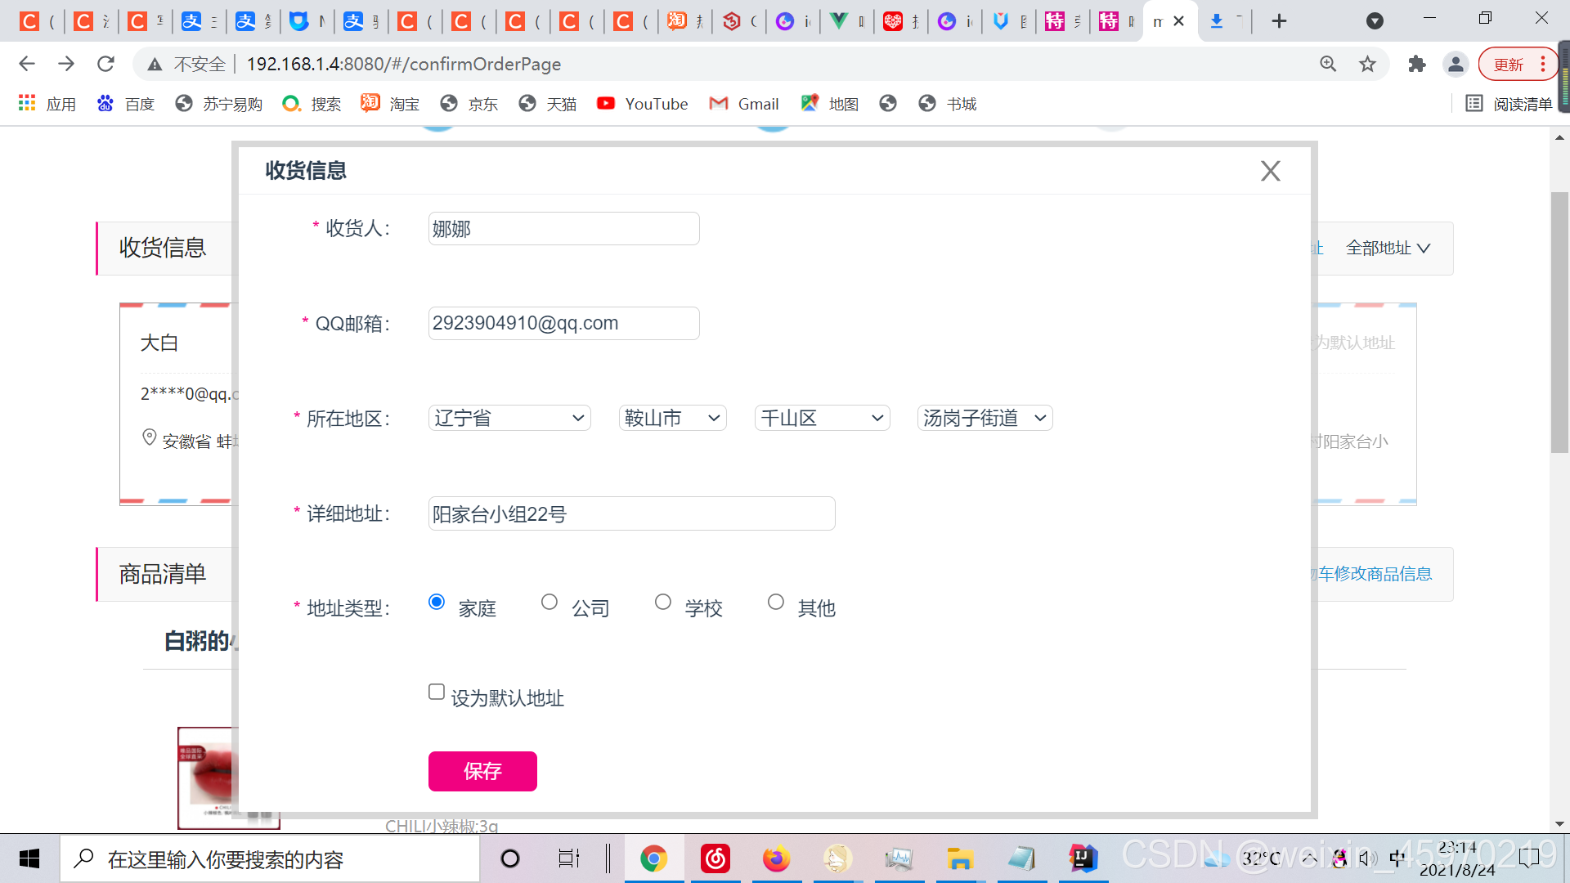Click the reload page icon
This screenshot has height=883, width=1570.
(x=105, y=64)
